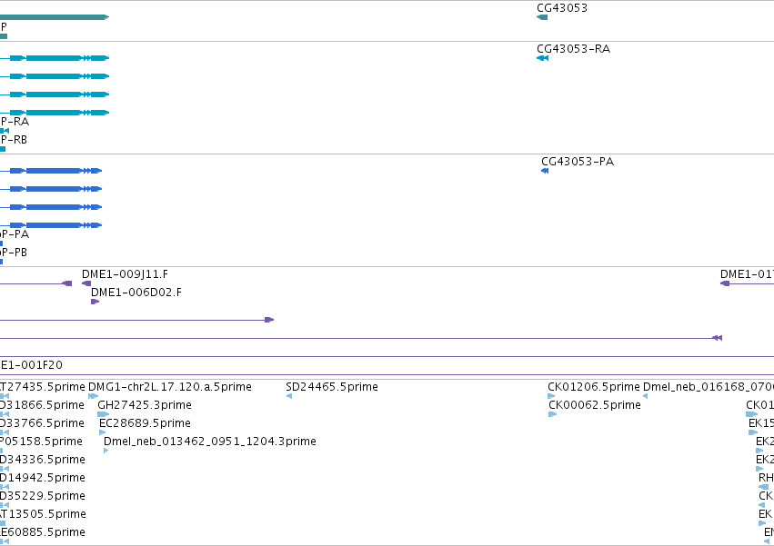This screenshot has width=774, height=546.
Task: Open the CG43053 gene label
Action: [x=562, y=8]
